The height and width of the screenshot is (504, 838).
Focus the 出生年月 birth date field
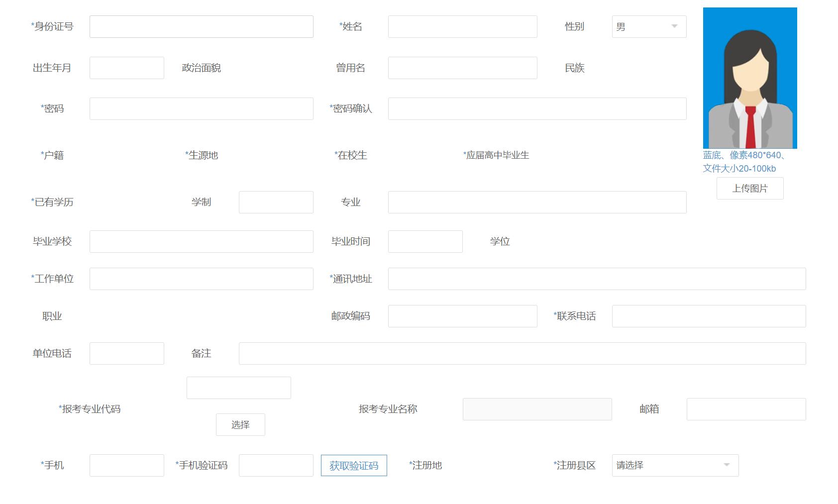point(126,67)
